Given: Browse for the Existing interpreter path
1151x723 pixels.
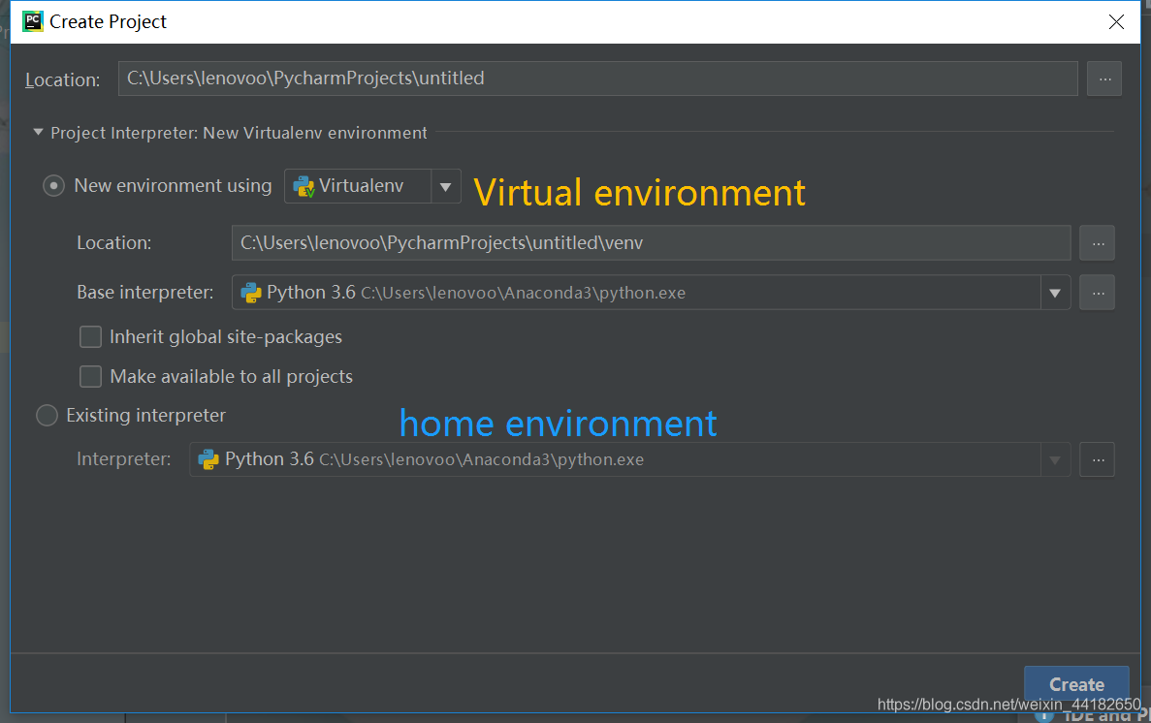Looking at the screenshot, I should (x=1098, y=459).
